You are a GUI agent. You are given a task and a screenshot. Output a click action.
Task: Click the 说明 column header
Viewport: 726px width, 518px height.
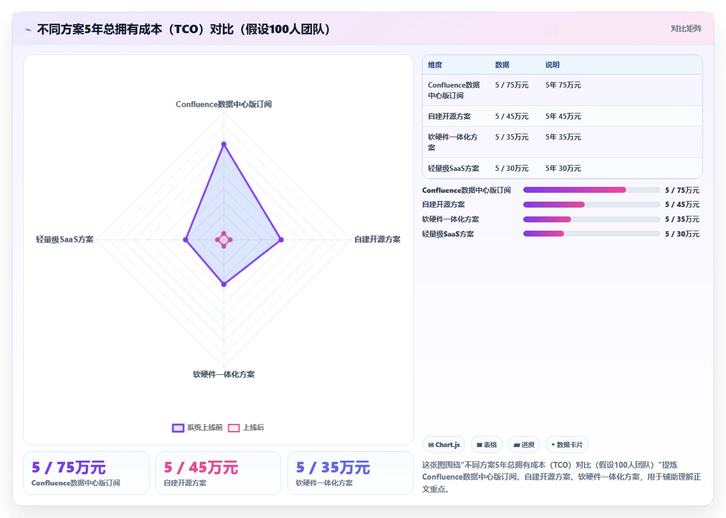(552, 65)
